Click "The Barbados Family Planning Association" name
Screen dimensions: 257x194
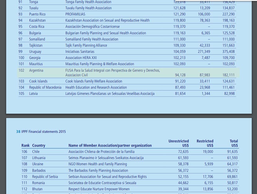98,171
